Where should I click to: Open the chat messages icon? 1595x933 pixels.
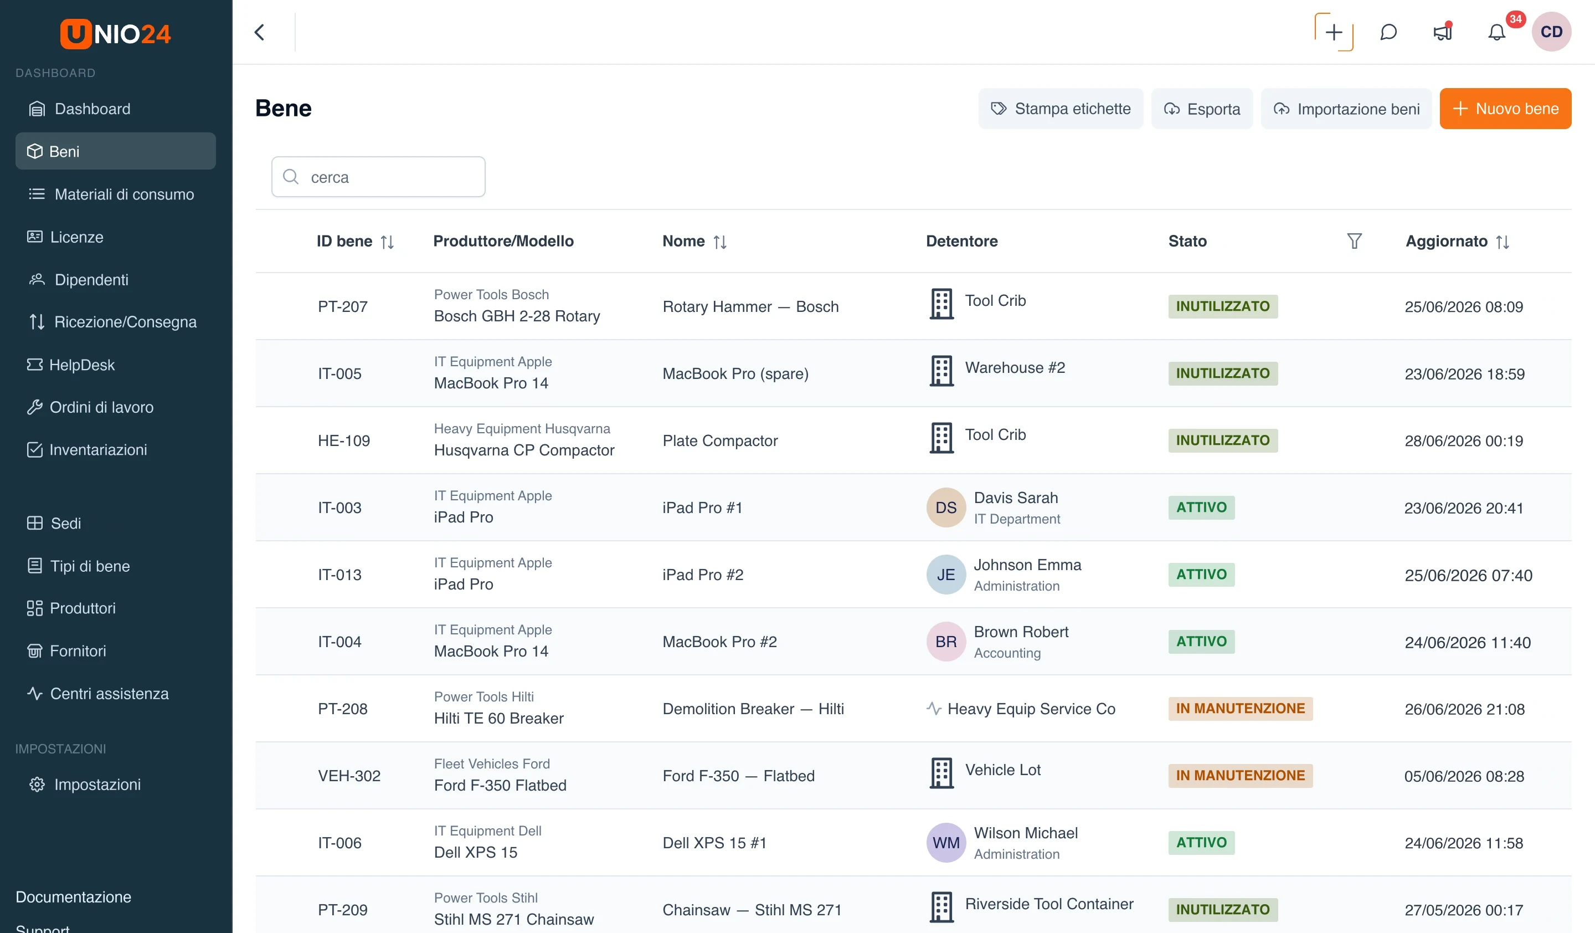pyautogui.click(x=1388, y=32)
